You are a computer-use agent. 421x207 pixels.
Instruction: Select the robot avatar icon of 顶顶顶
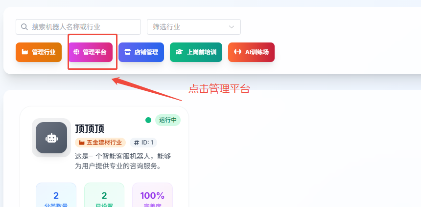point(51,138)
